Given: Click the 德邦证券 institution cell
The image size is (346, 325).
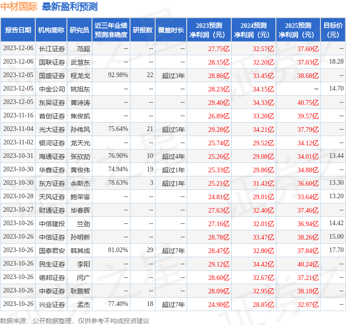Looking at the screenshot, I should click(x=52, y=278).
